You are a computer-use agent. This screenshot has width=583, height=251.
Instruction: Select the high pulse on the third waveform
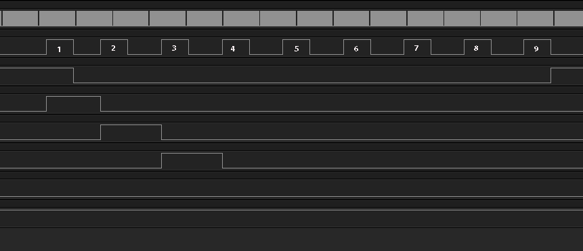tap(74, 104)
